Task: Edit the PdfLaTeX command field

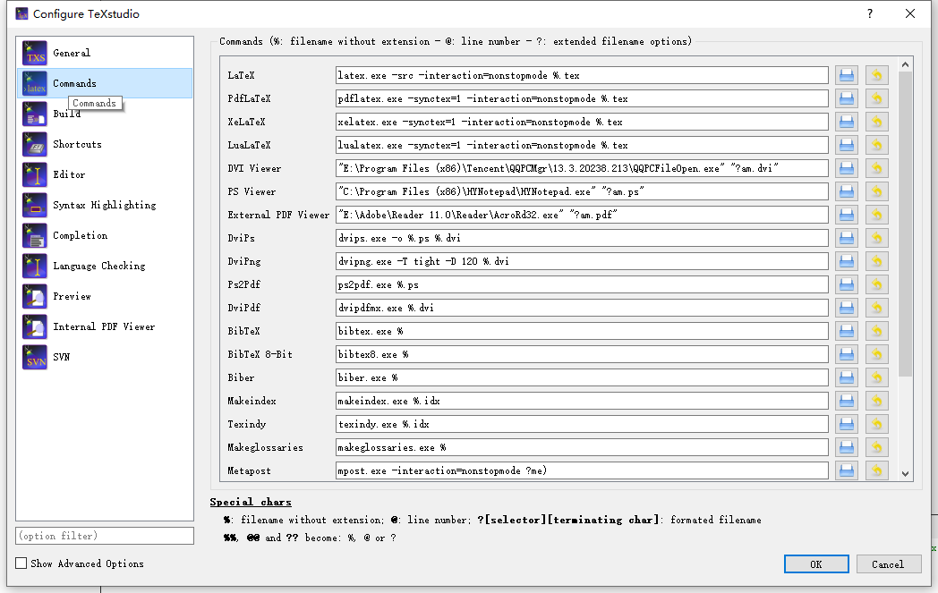Action: click(582, 98)
